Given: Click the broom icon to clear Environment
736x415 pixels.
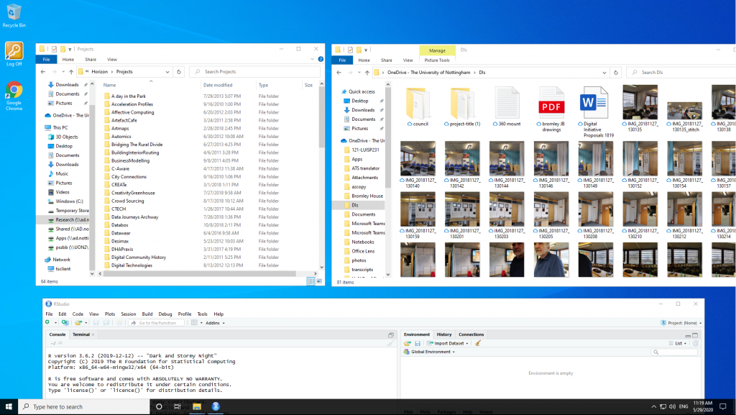Looking at the screenshot, I should [477, 343].
